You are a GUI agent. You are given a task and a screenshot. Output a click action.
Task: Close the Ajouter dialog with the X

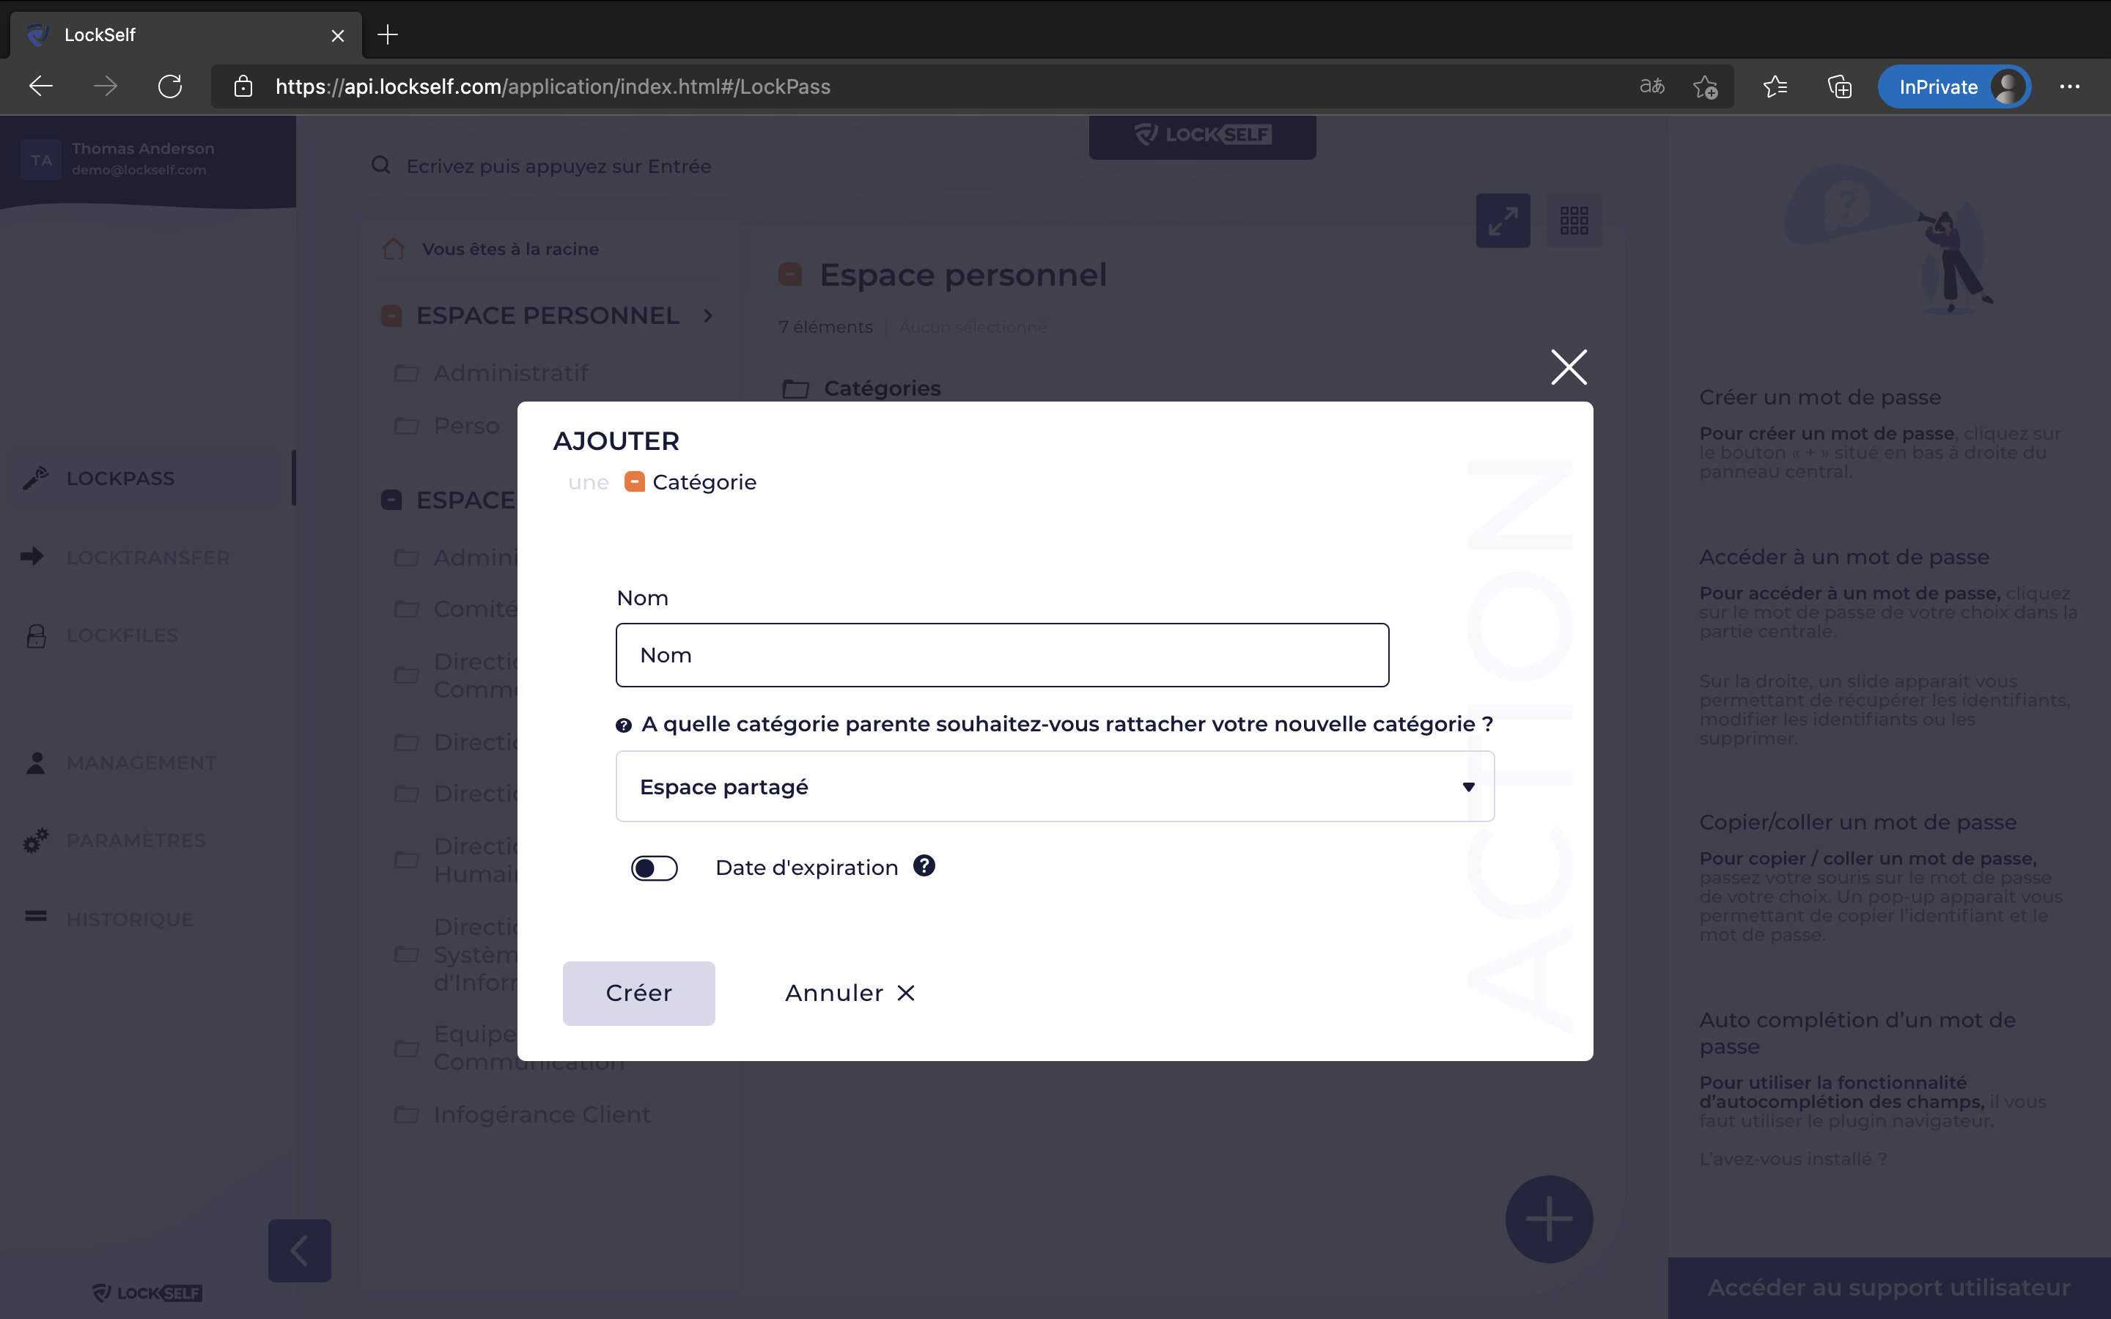tap(1569, 367)
